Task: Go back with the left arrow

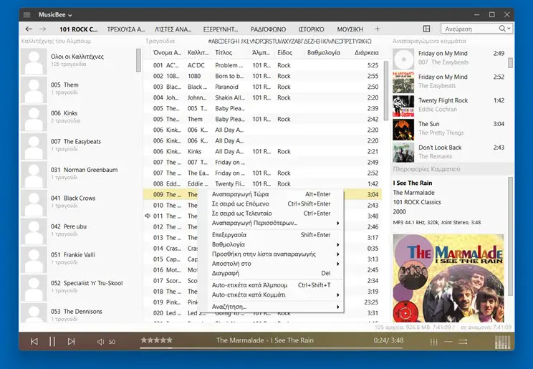Action: pyautogui.click(x=29, y=29)
